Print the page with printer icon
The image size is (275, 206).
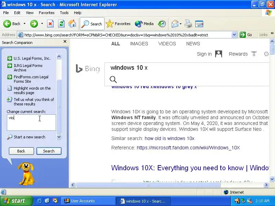point(188,24)
